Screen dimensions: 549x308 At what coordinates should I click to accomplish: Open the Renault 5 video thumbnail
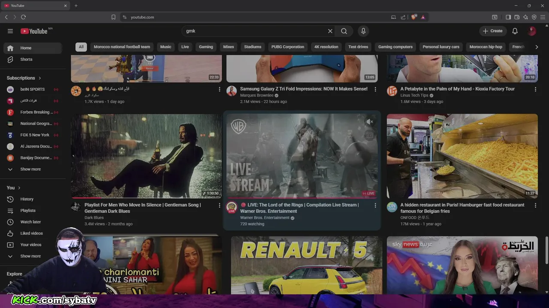(306, 265)
